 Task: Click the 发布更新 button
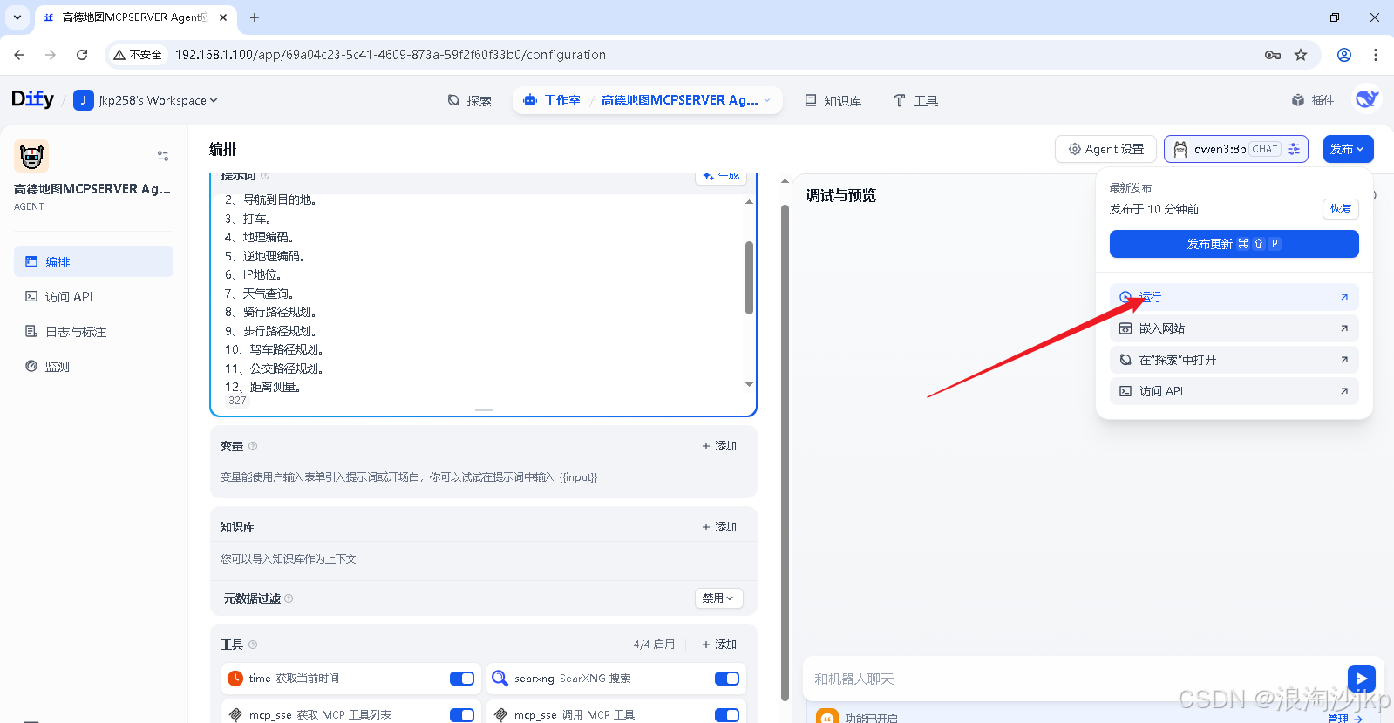pos(1234,244)
